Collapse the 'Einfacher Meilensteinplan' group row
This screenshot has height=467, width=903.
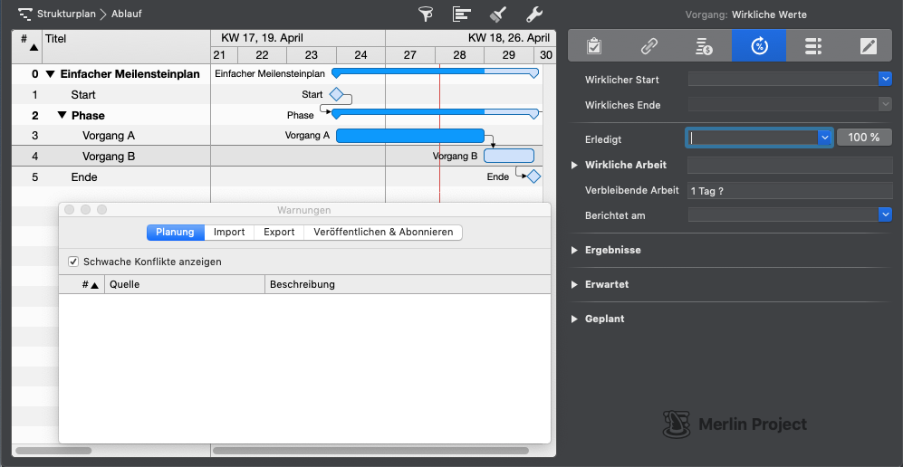click(x=51, y=74)
